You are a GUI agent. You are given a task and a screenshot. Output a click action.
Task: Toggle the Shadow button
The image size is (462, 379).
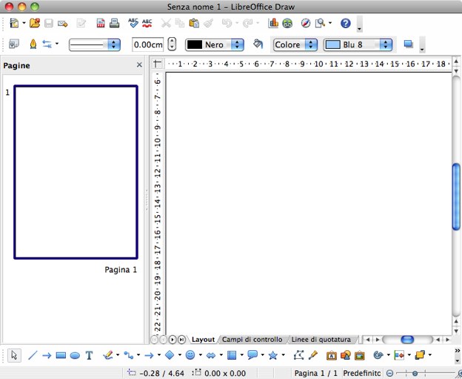[x=409, y=45]
